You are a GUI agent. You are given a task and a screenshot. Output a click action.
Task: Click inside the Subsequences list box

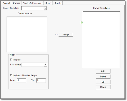27,34
